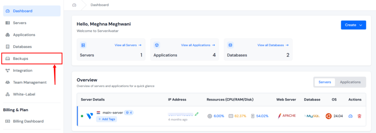Click the Hello, Meghna Meghwani greeting

tap(104, 24)
